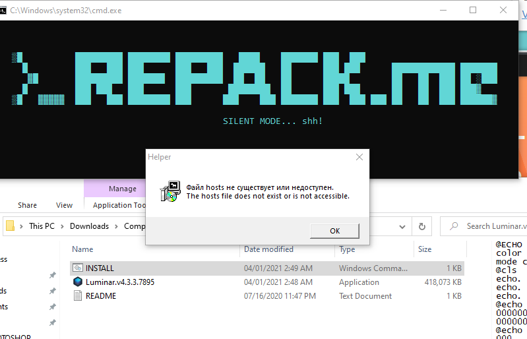527x339 pixels.
Task: Click 07/16/2020 11:47 PM date cell
Action: 280,295
